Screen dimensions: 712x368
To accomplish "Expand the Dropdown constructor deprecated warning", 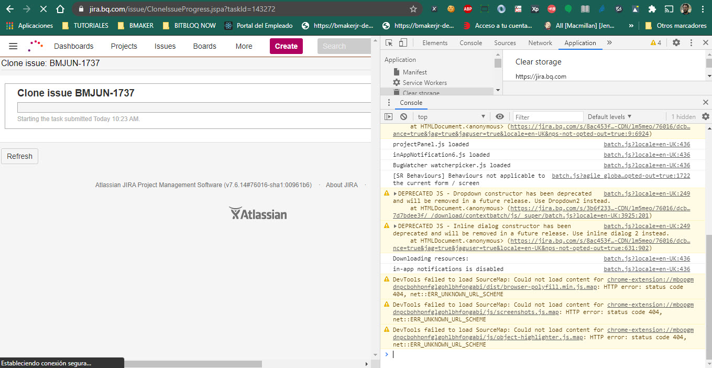I will tap(396, 194).
